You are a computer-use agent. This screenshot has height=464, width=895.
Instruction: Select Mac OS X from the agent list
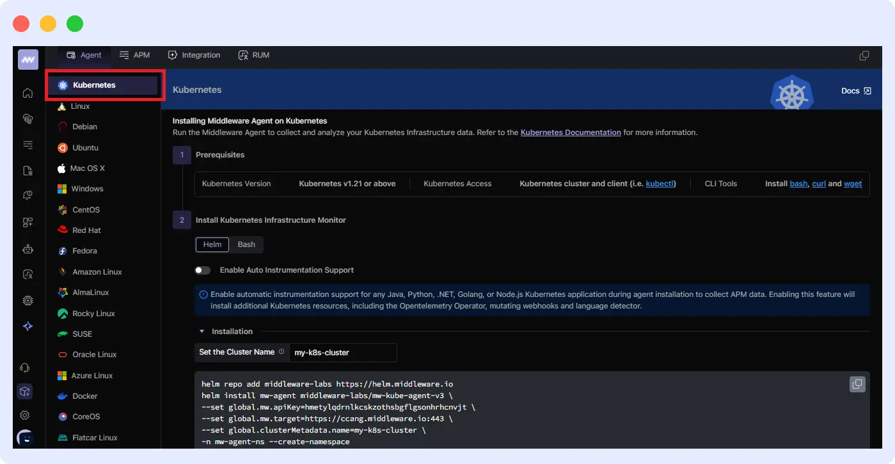click(x=88, y=168)
